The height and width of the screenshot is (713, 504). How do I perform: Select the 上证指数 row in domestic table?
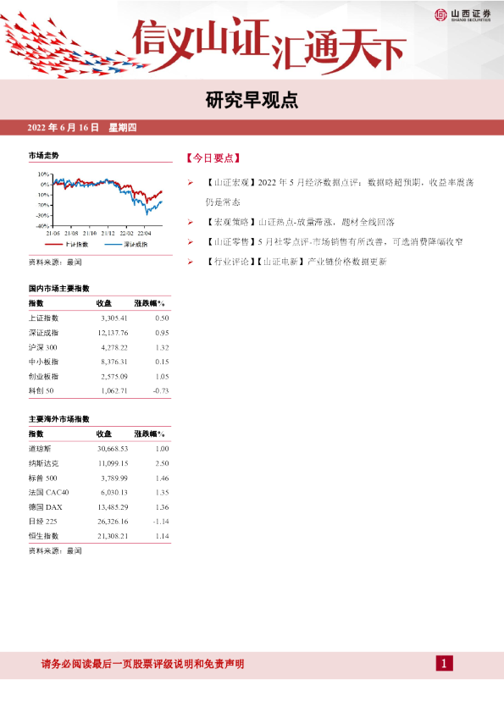click(x=99, y=318)
